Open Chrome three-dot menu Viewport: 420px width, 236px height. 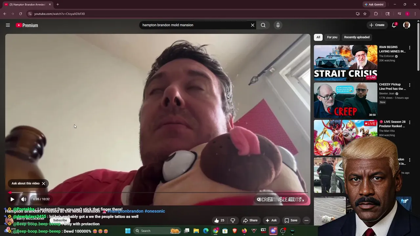click(415, 14)
